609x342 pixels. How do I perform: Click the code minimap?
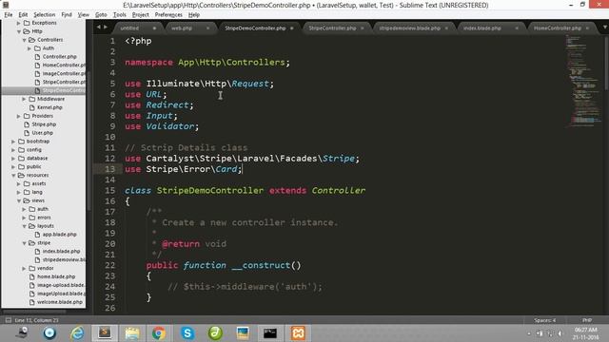[582, 82]
